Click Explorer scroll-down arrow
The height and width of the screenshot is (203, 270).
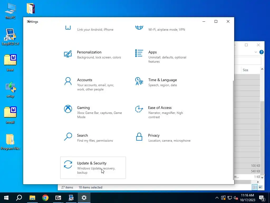point(262,177)
